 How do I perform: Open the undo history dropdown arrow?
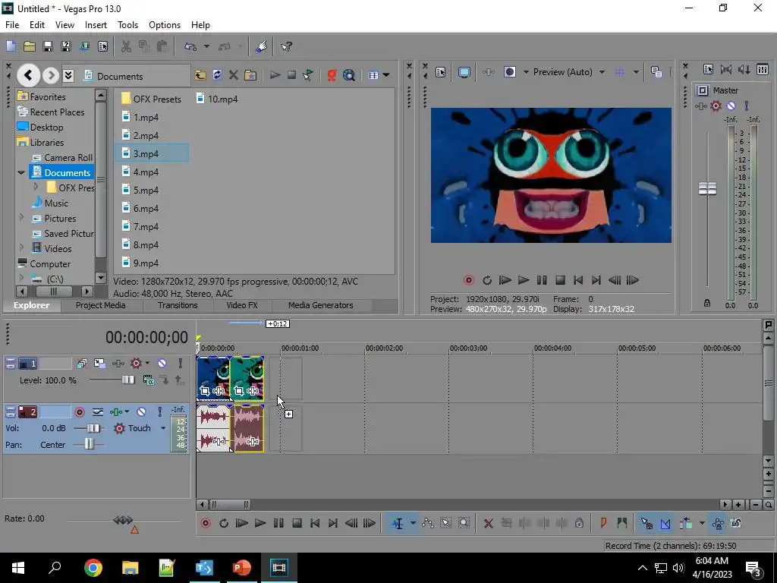[206, 46]
